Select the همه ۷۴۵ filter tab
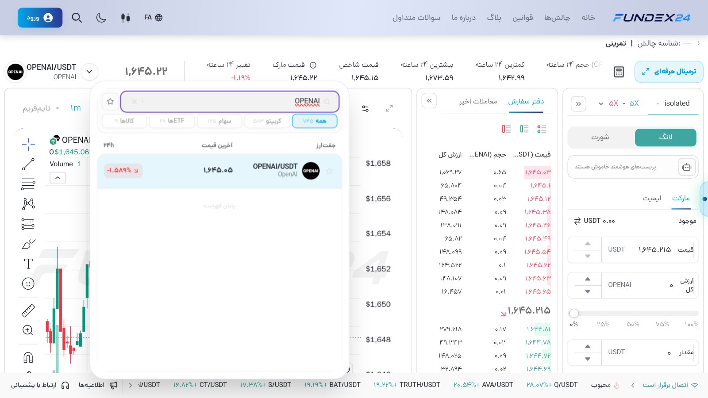 click(315, 121)
